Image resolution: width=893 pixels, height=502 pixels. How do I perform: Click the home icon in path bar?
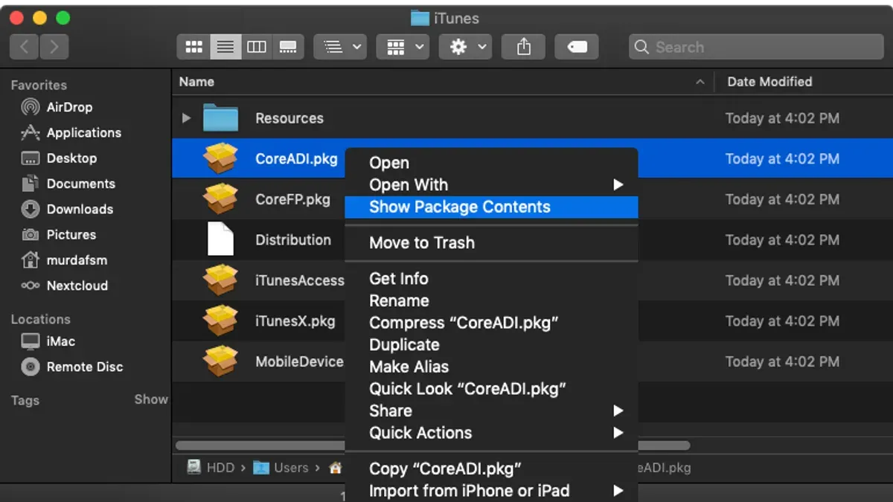336,468
